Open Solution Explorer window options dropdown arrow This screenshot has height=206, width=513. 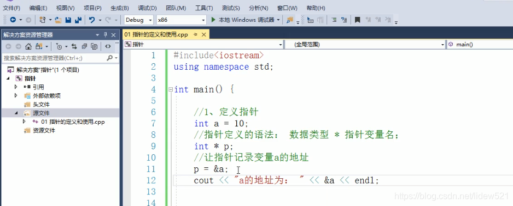click(x=97, y=35)
